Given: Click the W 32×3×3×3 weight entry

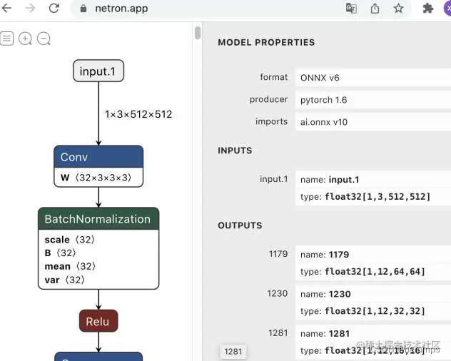Looking at the screenshot, I should (x=96, y=178).
